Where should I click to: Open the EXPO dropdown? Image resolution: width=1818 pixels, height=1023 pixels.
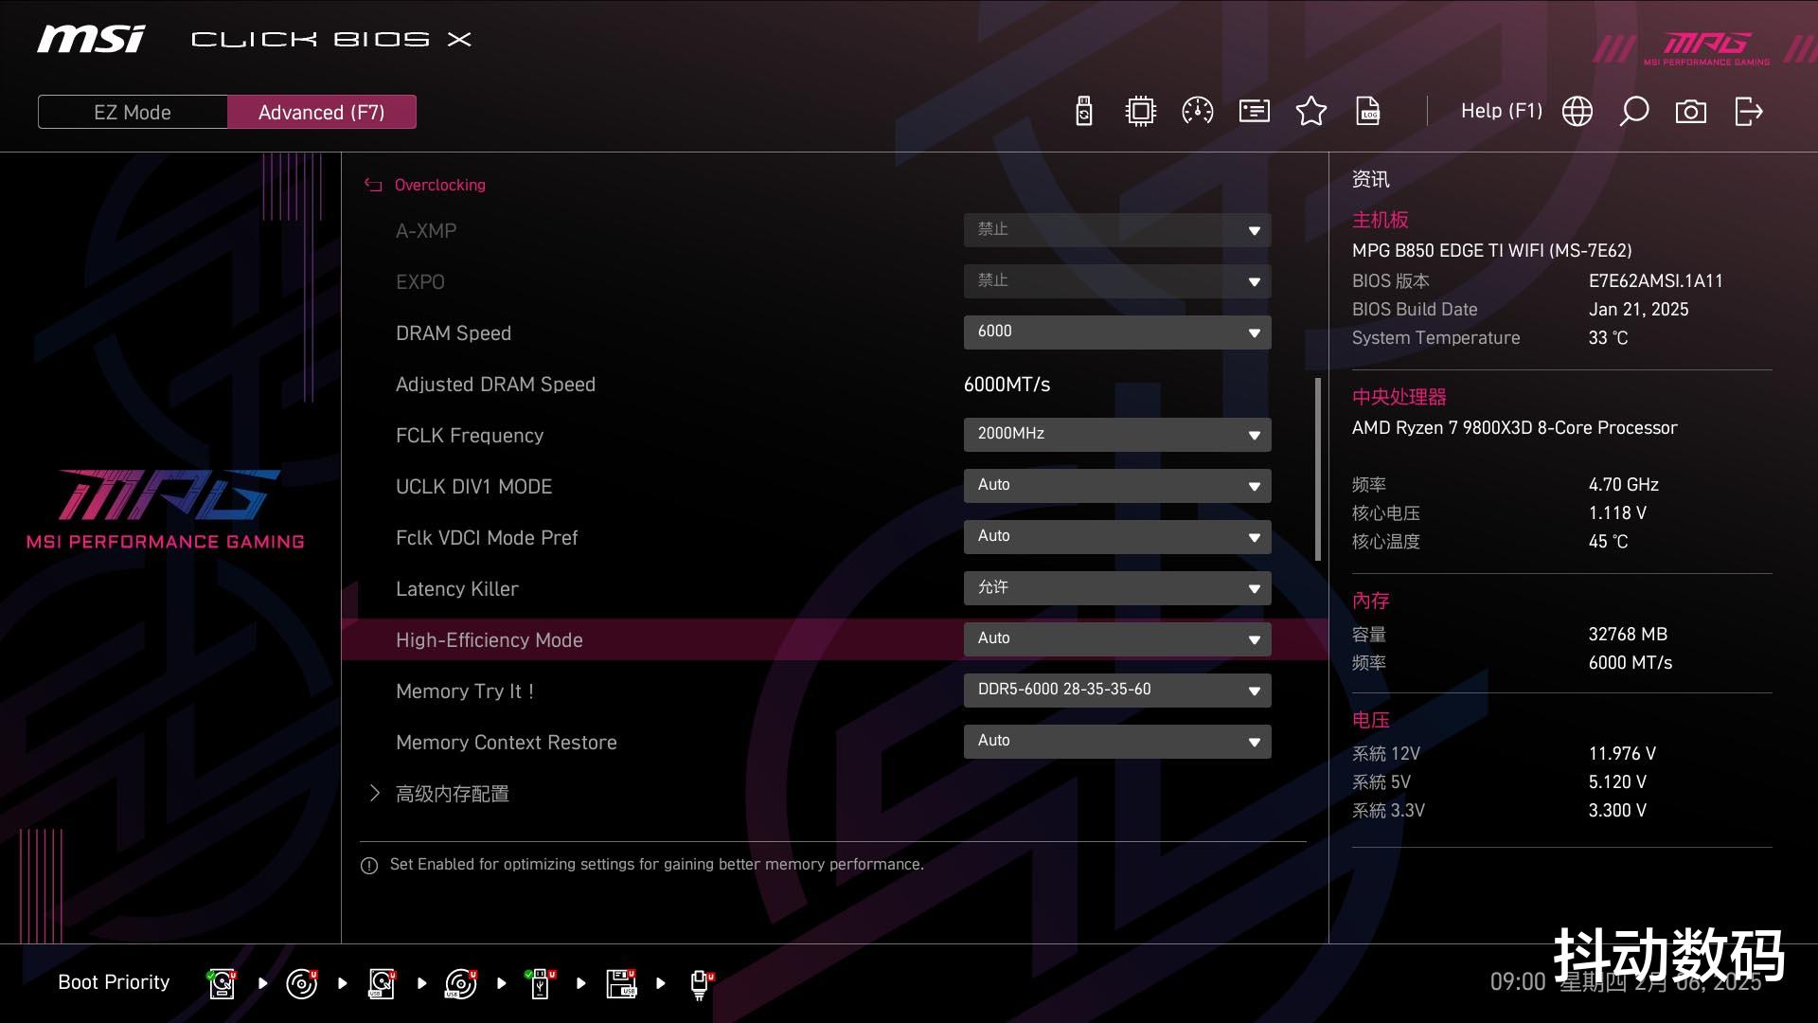pyautogui.click(x=1117, y=281)
